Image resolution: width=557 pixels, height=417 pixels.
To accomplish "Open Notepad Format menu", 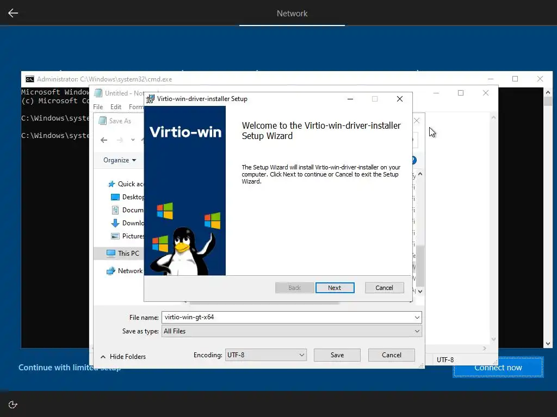I will click(136, 107).
